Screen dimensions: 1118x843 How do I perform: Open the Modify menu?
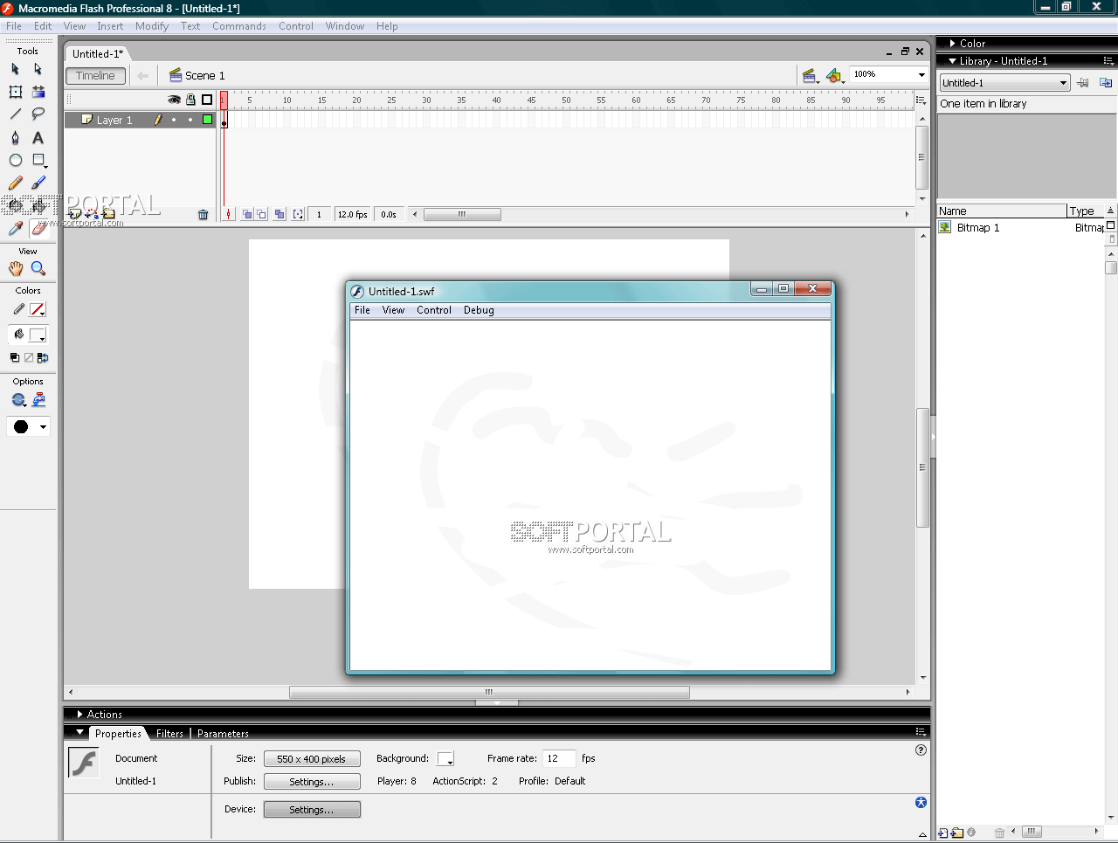pos(152,26)
